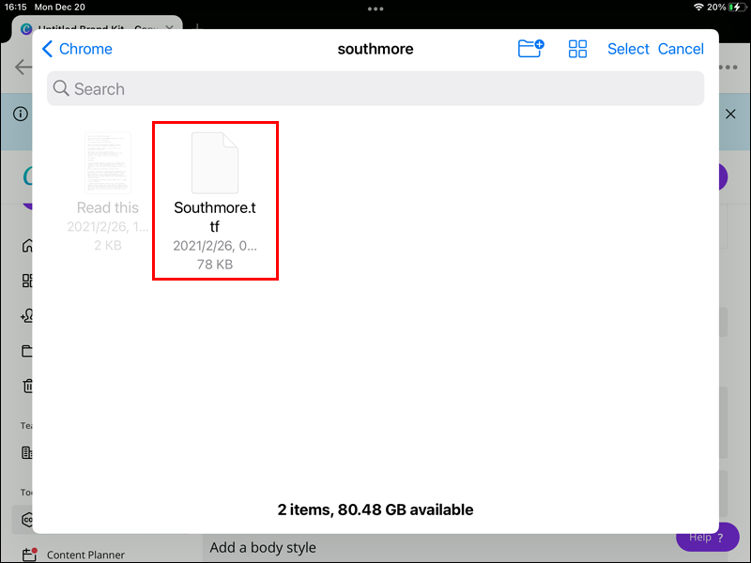
Task: Tap the magnifier icon in search bar
Action: coord(61,88)
